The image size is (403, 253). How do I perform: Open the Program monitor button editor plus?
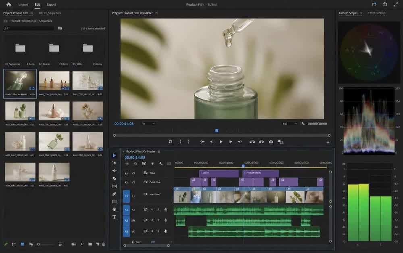328,142
